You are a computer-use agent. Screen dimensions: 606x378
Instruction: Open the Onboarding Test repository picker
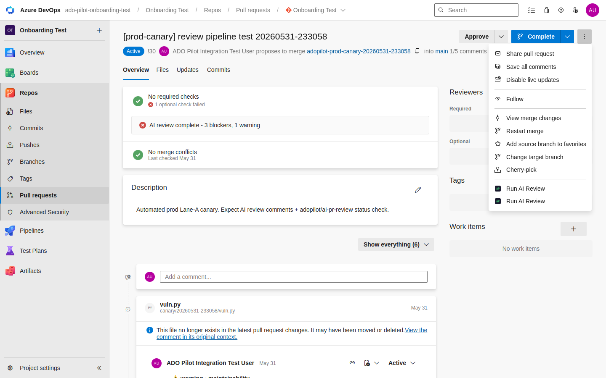click(316, 10)
